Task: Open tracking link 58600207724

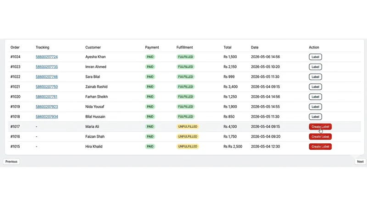Action: pyautogui.click(x=47, y=57)
